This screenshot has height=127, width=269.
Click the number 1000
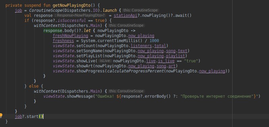pos(154,41)
